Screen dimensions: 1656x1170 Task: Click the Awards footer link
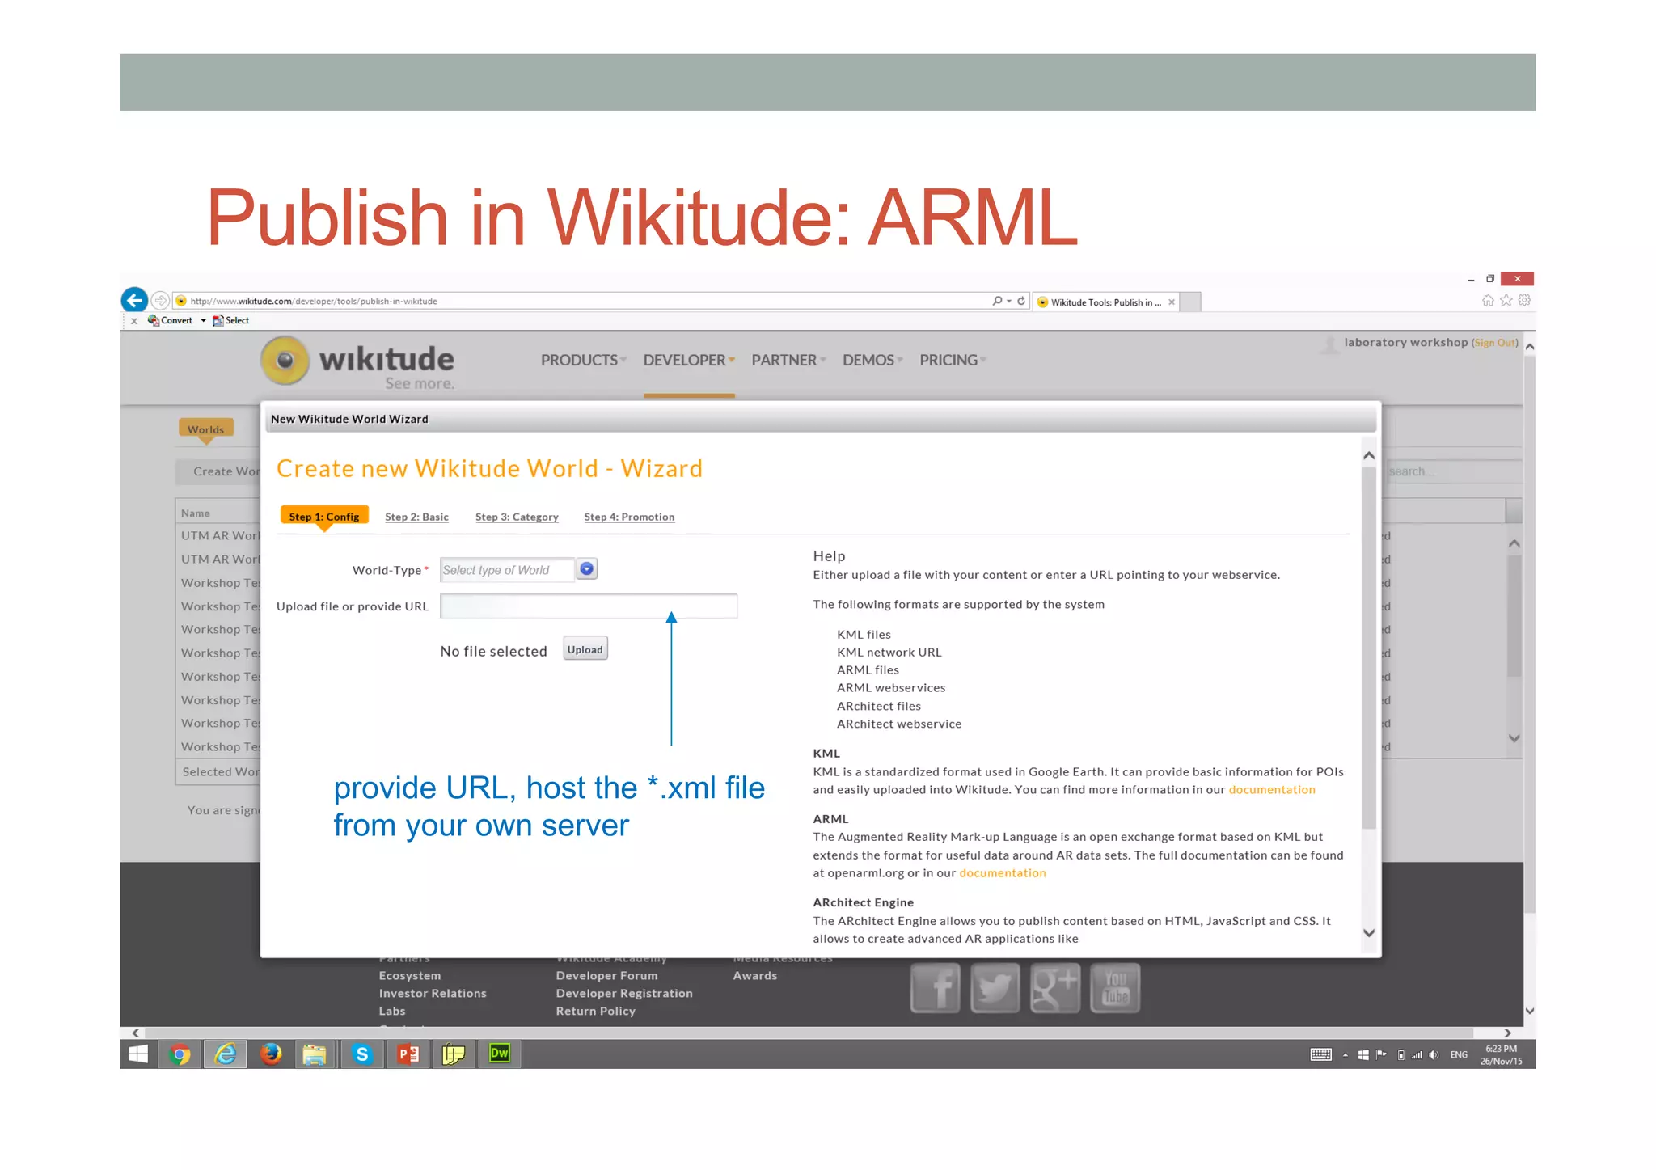[755, 976]
